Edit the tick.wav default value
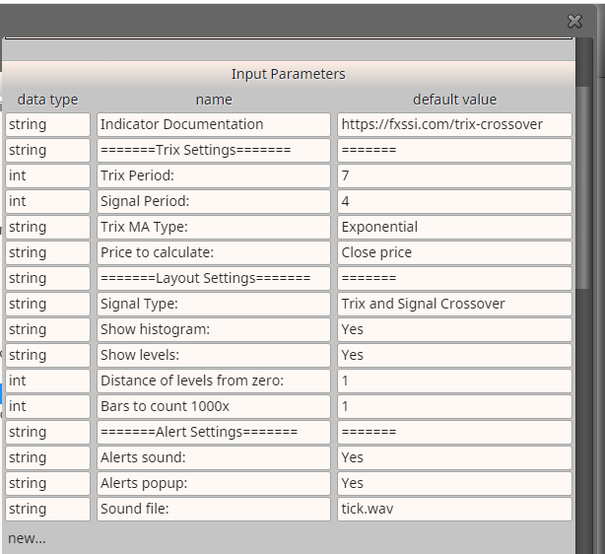 click(x=454, y=509)
